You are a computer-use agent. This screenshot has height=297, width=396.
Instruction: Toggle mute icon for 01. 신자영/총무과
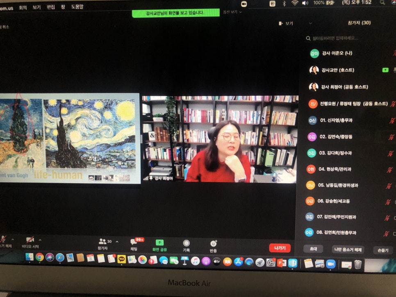(392, 121)
